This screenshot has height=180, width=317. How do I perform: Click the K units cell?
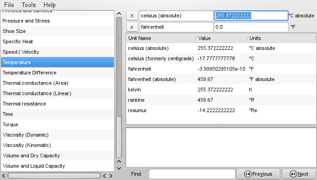point(251,90)
